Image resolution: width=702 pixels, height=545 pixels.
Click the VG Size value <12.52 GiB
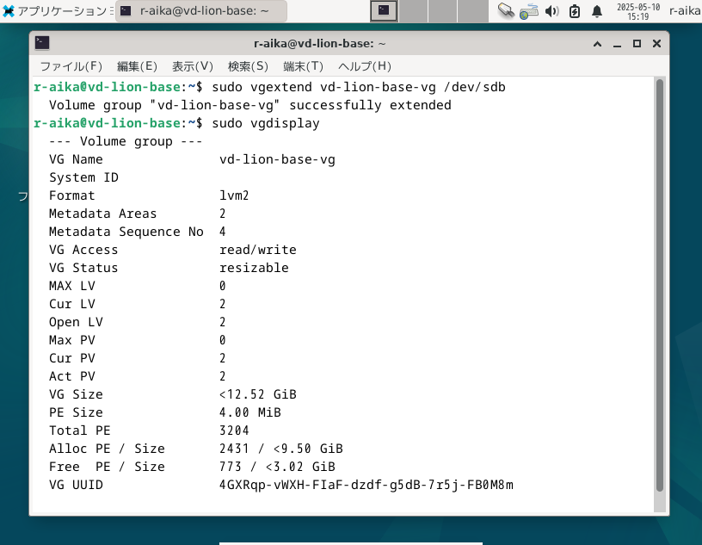pyautogui.click(x=258, y=394)
